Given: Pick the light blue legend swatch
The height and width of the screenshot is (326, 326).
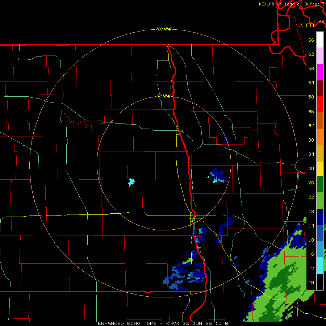Looking at the screenshot, I should tap(320, 249).
